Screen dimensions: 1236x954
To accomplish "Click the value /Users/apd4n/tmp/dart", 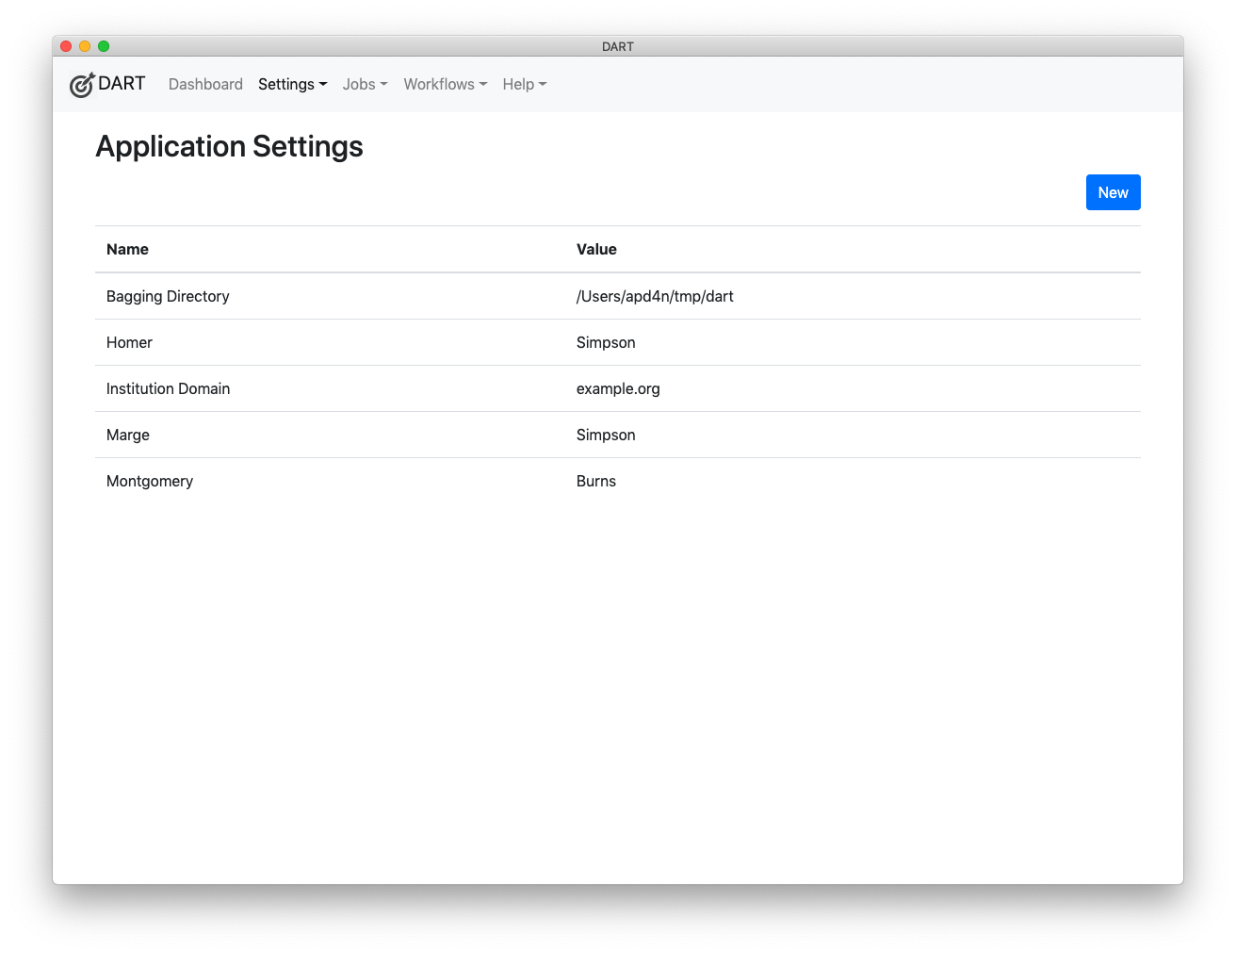I will [x=655, y=296].
